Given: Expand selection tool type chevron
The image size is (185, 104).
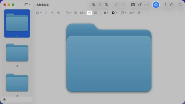Looking at the screenshot, I should (41, 13).
